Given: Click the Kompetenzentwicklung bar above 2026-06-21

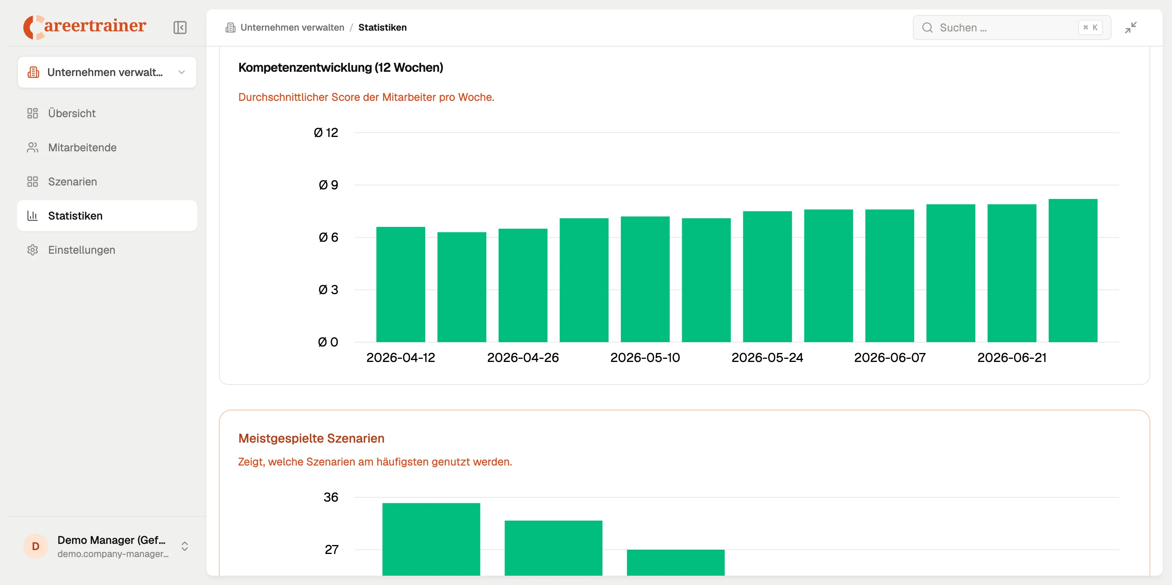Looking at the screenshot, I should pos(1011,273).
